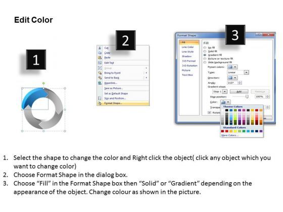Select the Solid fill radio button
Image resolution: width=283 pixels, height=212 pixels.
pos(205,51)
